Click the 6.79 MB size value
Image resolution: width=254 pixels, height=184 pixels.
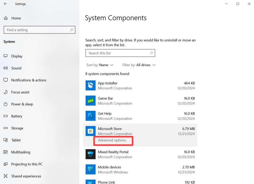(188, 129)
